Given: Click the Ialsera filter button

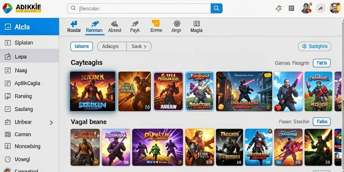Looking at the screenshot, I should 82,46.
